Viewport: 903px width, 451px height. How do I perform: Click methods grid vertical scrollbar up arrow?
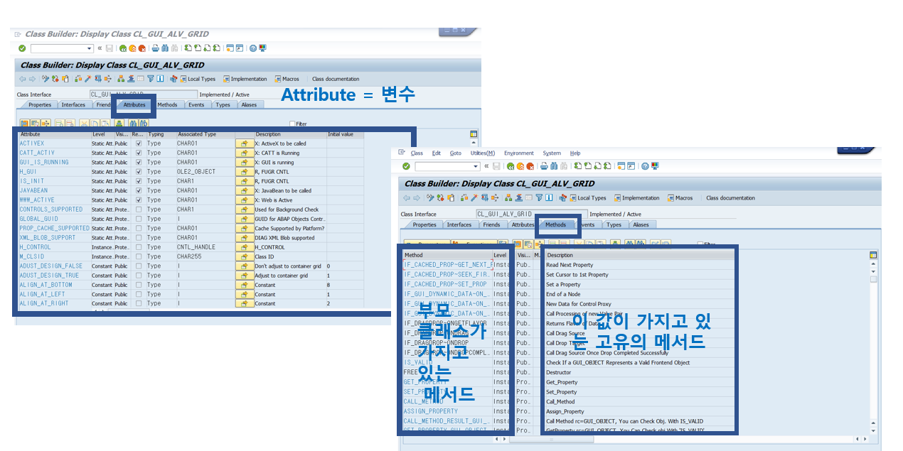click(x=874, y=264)
